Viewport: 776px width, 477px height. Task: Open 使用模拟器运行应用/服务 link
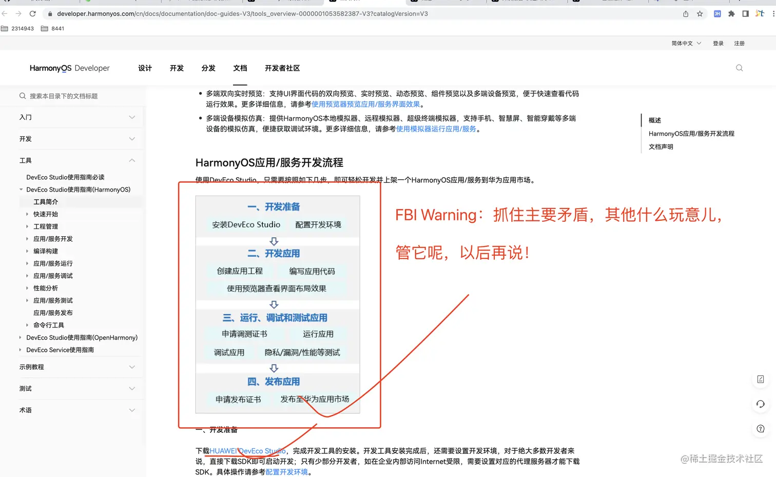(x=436, y=129)
